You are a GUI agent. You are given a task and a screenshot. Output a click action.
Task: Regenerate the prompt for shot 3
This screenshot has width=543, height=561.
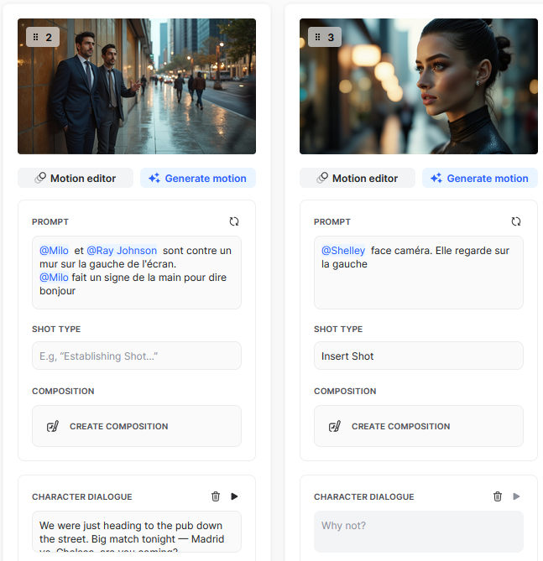[516, 221]
